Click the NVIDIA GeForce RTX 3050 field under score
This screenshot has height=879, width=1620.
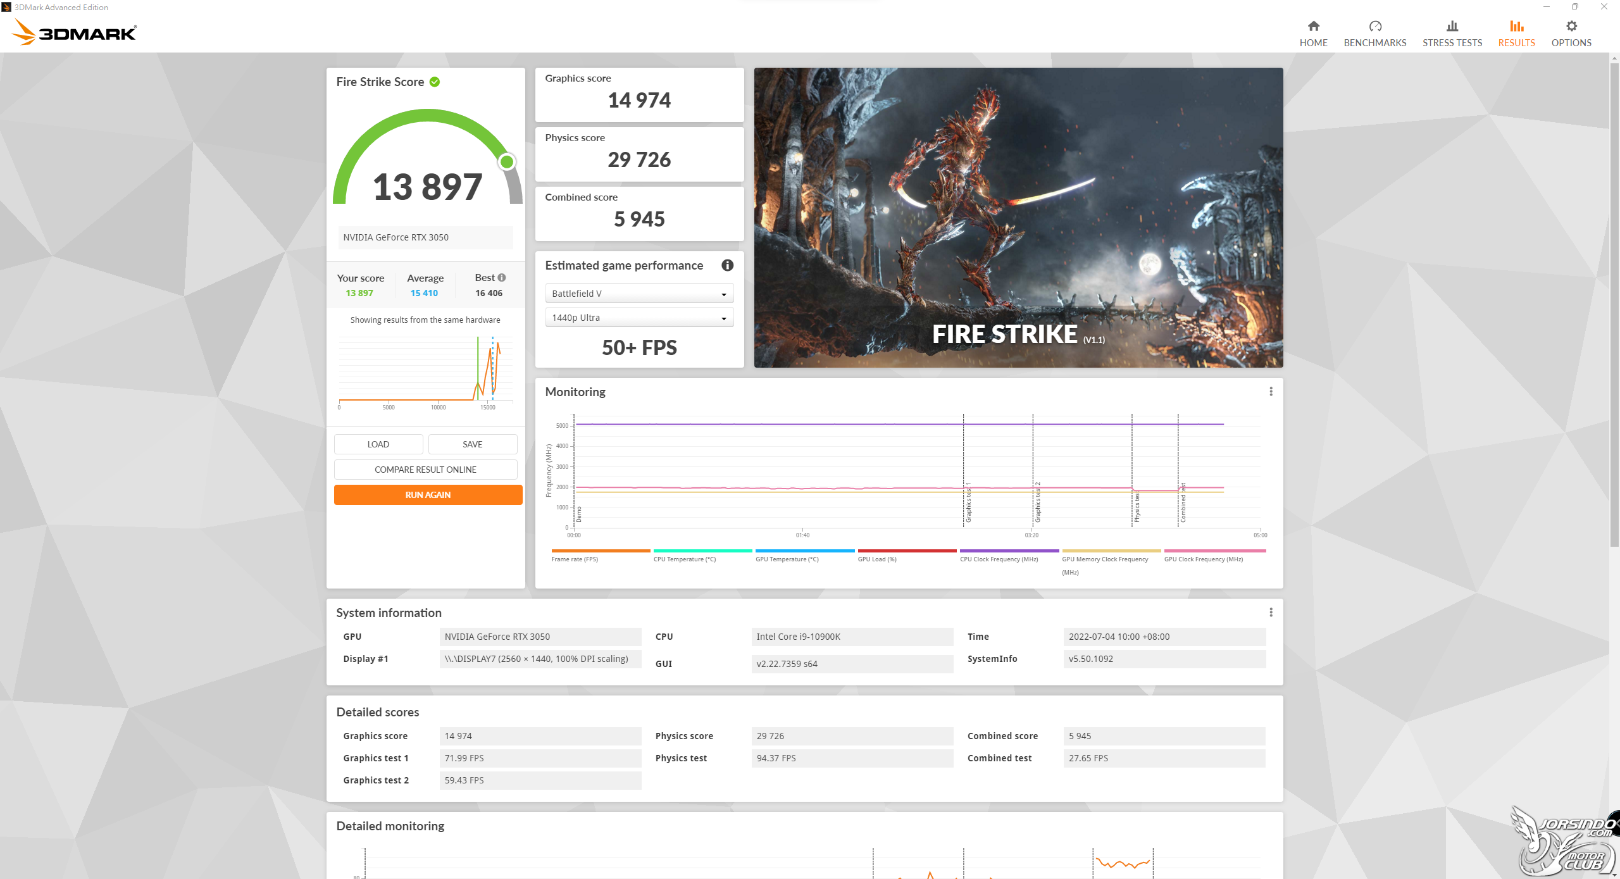tap(425, 237)
